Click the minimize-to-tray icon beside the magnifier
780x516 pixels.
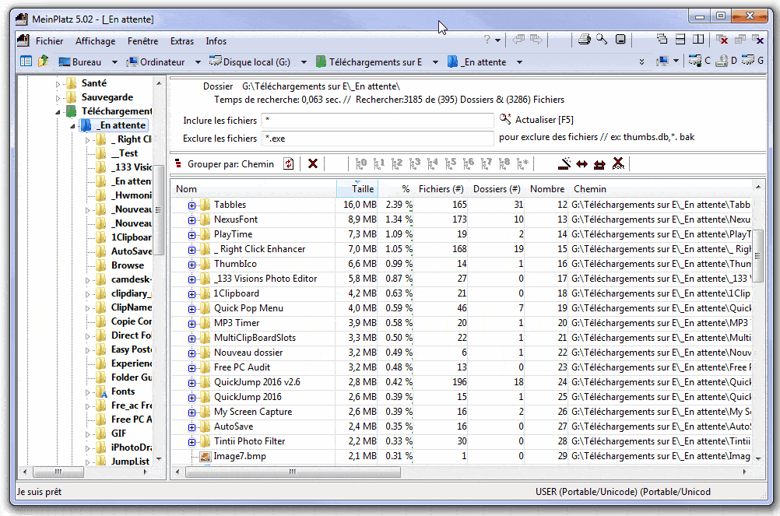[x=620, y=39]
